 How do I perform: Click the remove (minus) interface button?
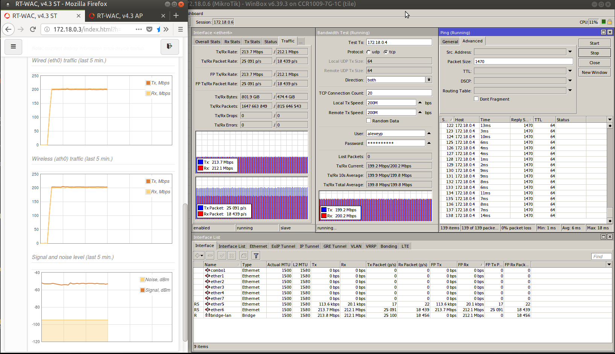point(210,256)
